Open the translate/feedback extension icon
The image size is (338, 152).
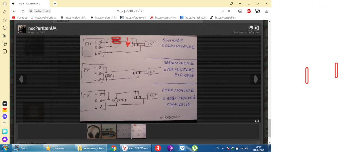click(x=257, y=11)
